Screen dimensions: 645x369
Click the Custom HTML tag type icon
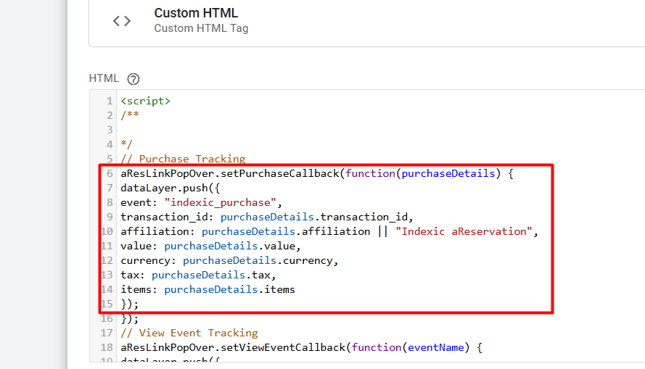pos(122,21)
